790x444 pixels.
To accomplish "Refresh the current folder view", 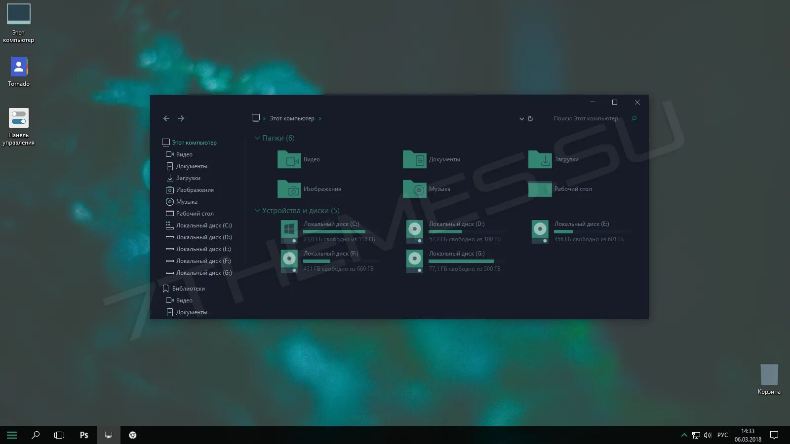I will click(x=530, y=118).
